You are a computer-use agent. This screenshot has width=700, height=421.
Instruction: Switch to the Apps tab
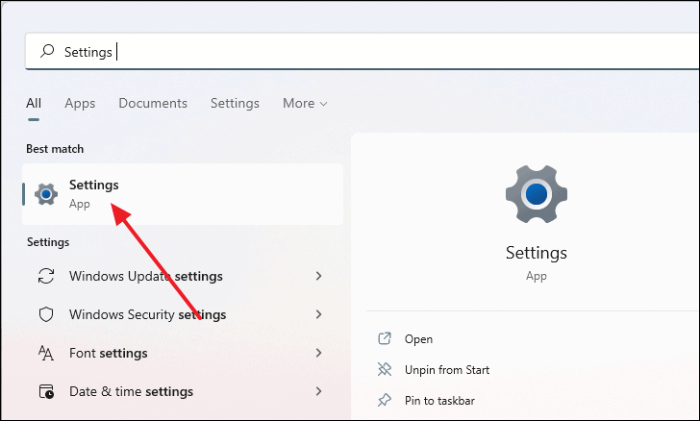pos(80,103)
